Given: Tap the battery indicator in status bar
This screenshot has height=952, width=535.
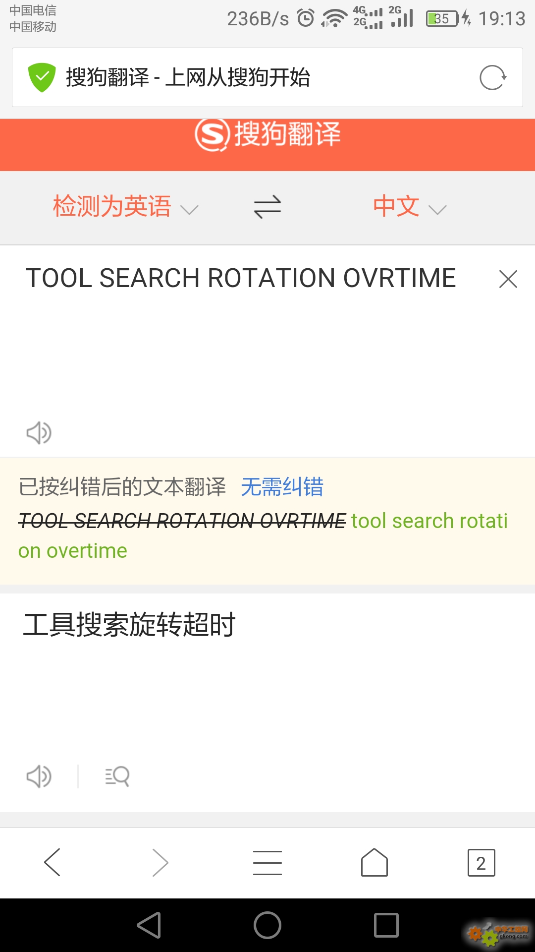Looking at the screenshot, I should 442,19.
